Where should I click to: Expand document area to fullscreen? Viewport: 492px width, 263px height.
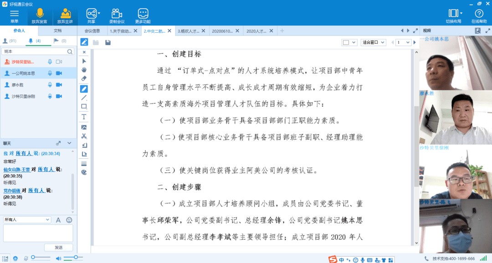[x=415, y=31]
